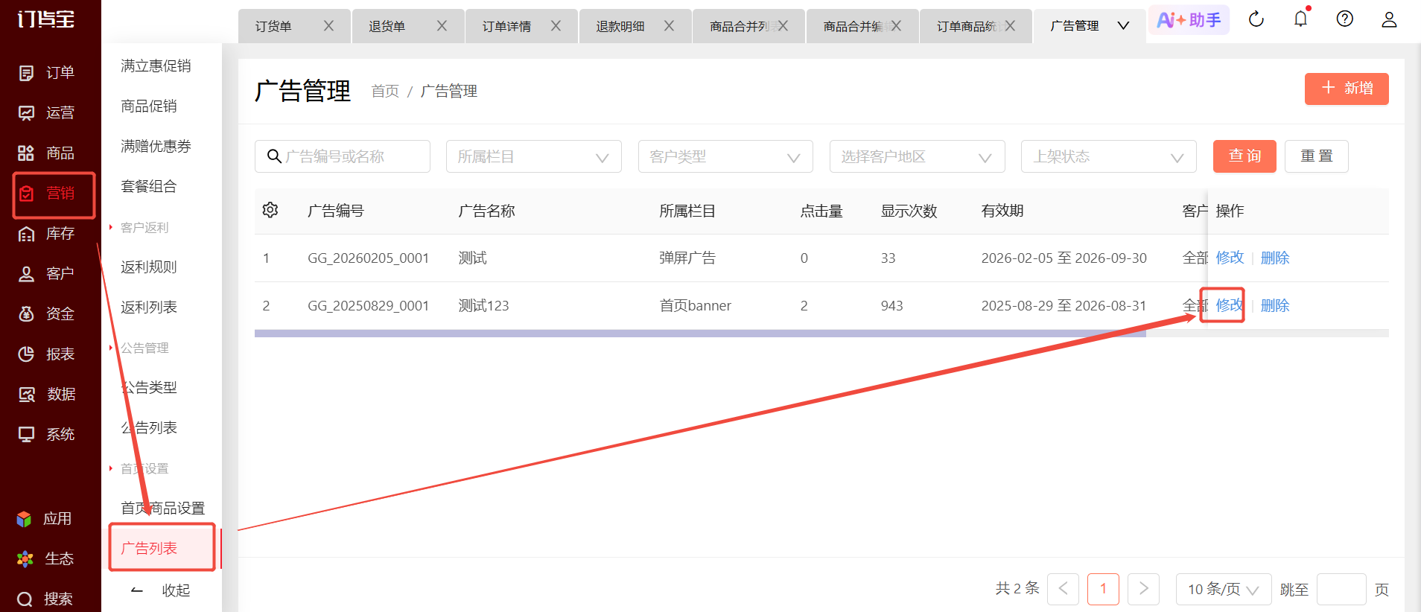Open the 应用 cube icon
Viewport: 1421px width, 612px height.
coord(25,519)
